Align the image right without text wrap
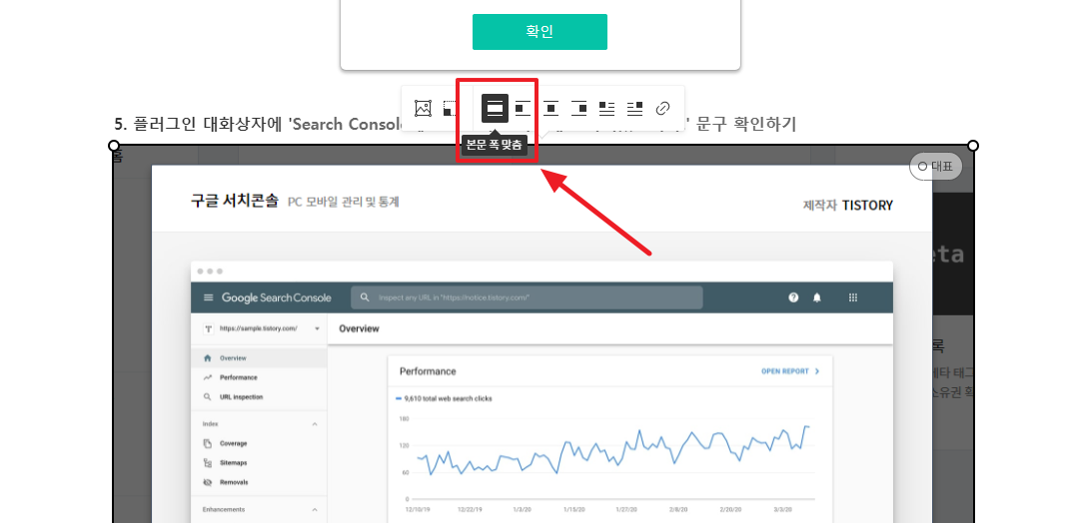Screen dimensions: 1074x523 (578, 108)
